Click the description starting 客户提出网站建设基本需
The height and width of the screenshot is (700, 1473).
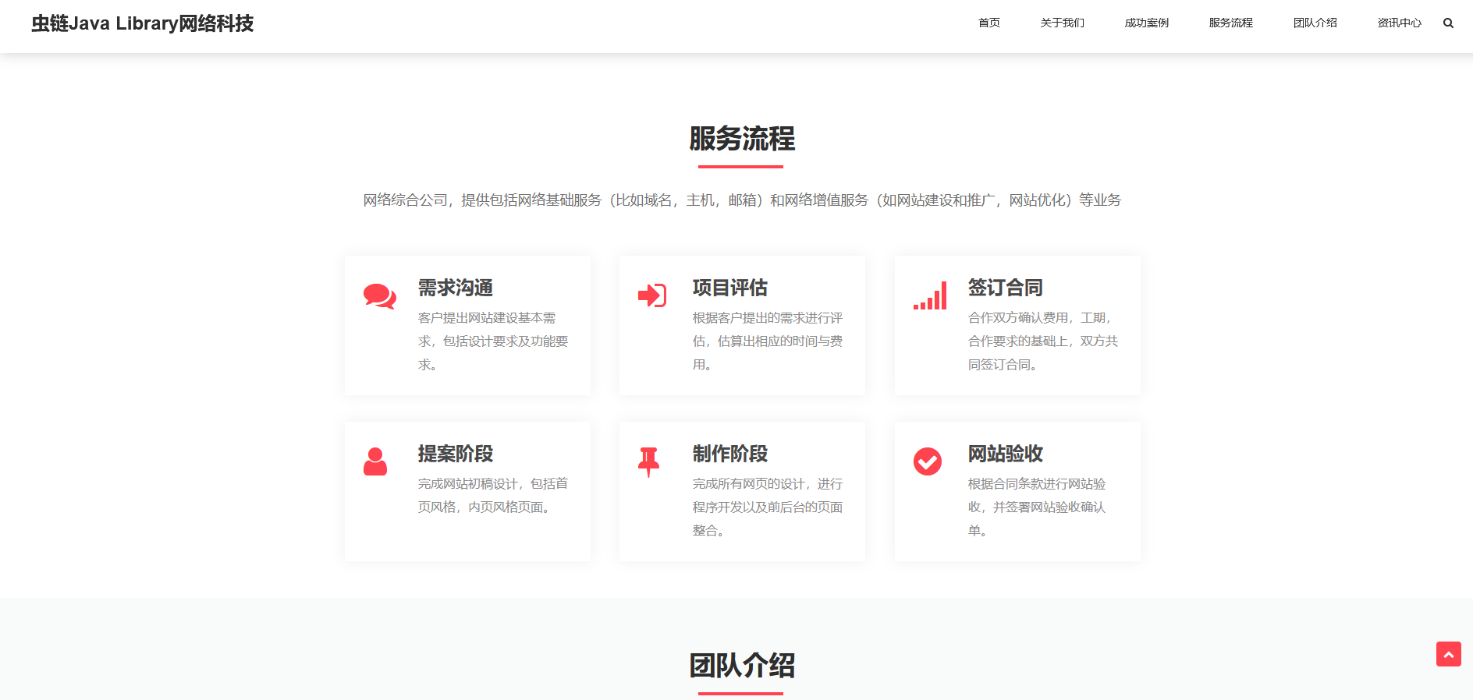tap(493, 341)
